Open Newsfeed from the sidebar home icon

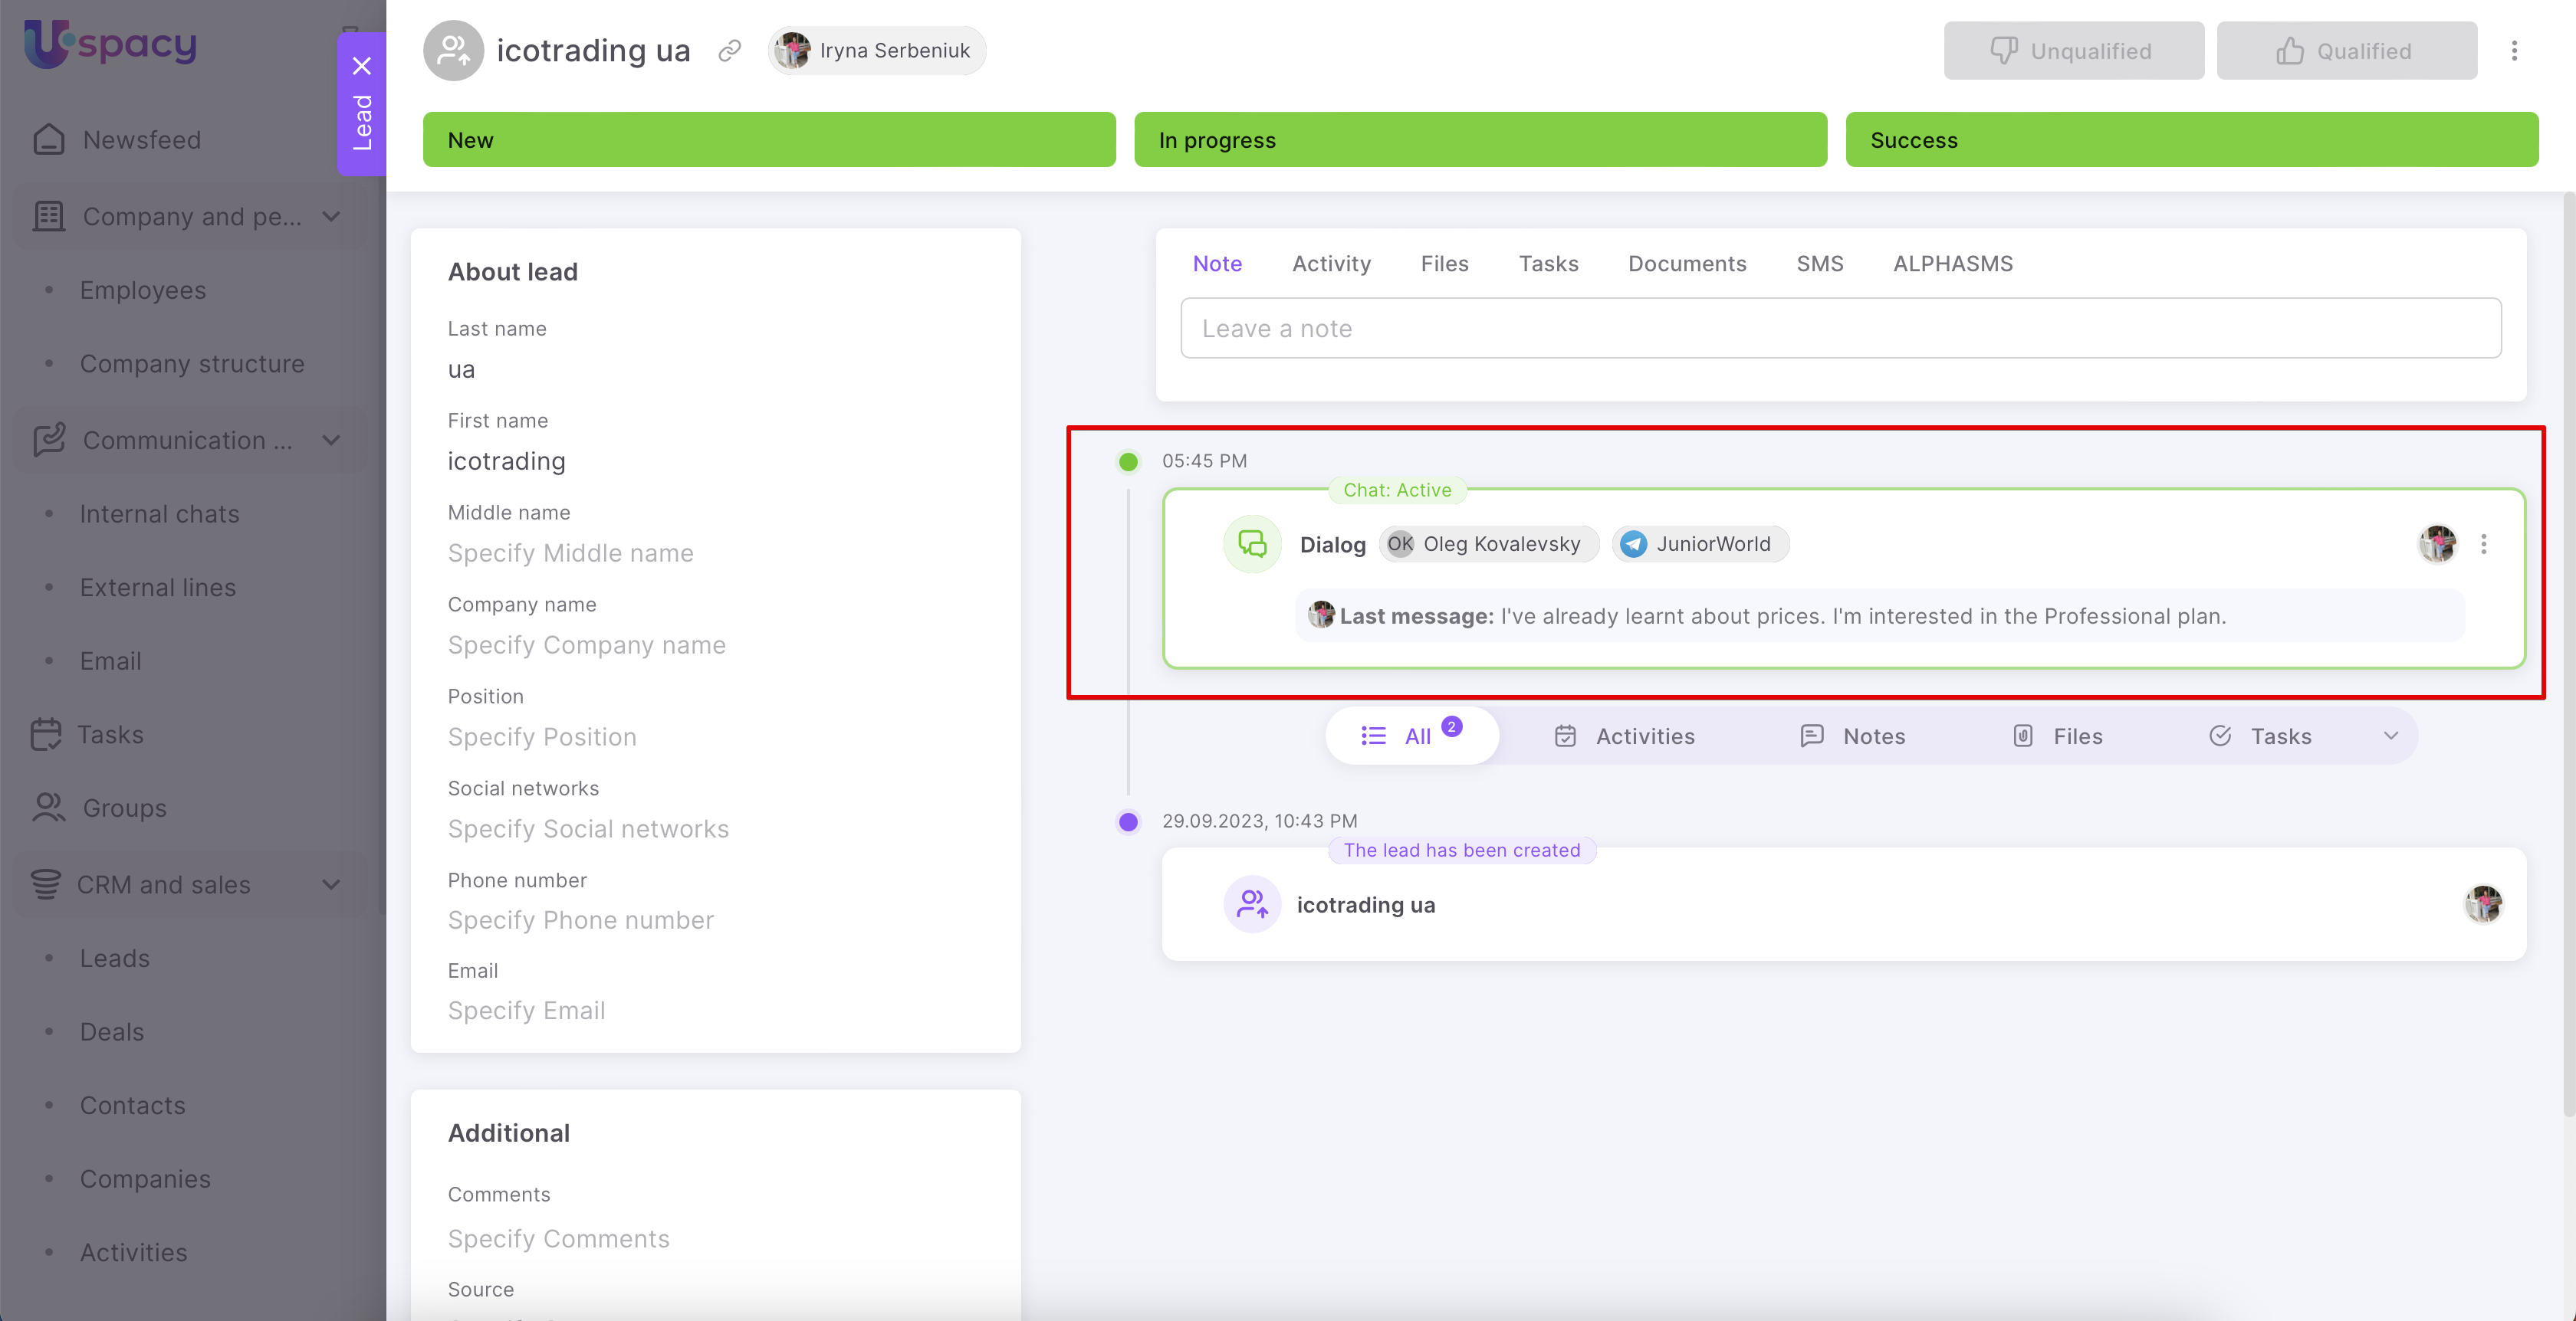(48, 140)
